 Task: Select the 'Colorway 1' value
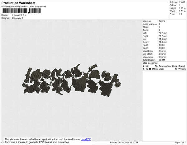tap(17, 18)
